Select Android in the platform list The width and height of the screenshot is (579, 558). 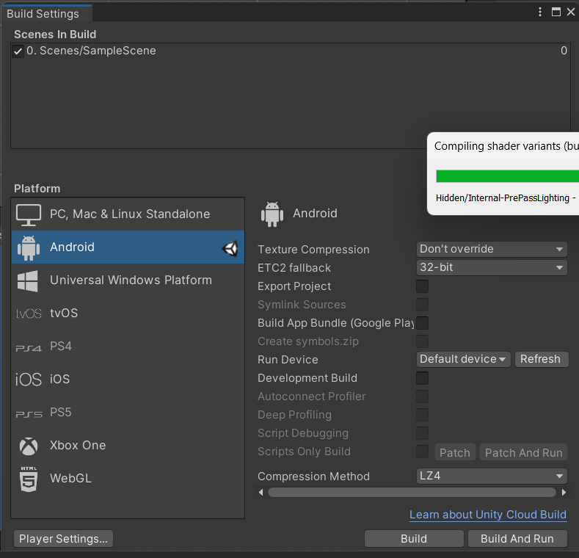(x=128, y=247)
